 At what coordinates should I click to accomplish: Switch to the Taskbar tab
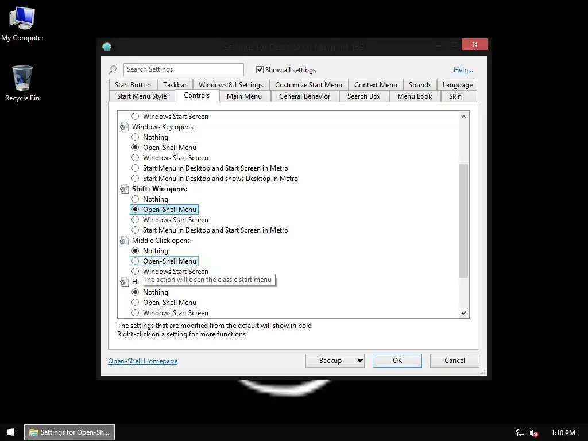(175, 85)
